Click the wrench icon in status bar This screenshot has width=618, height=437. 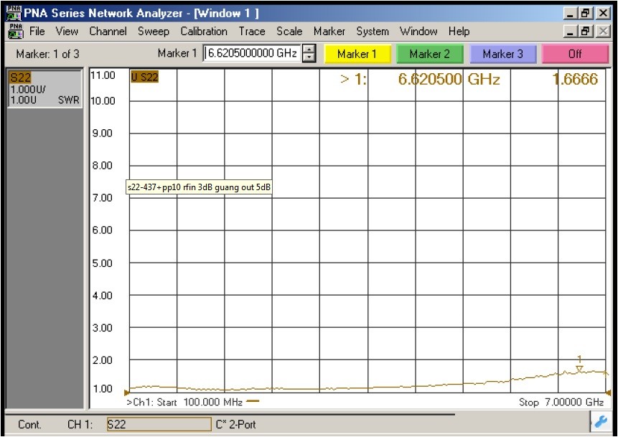[x=600, y=422]
